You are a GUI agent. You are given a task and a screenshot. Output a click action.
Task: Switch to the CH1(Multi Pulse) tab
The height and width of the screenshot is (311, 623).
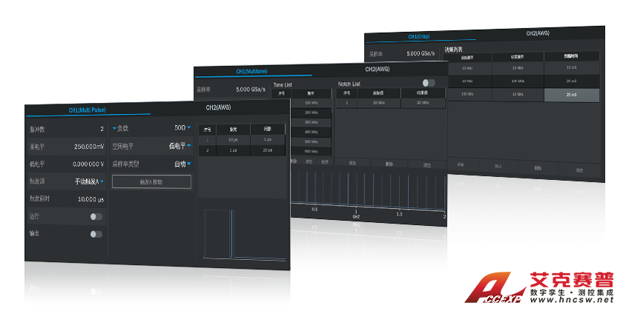[x=88, y=110]
